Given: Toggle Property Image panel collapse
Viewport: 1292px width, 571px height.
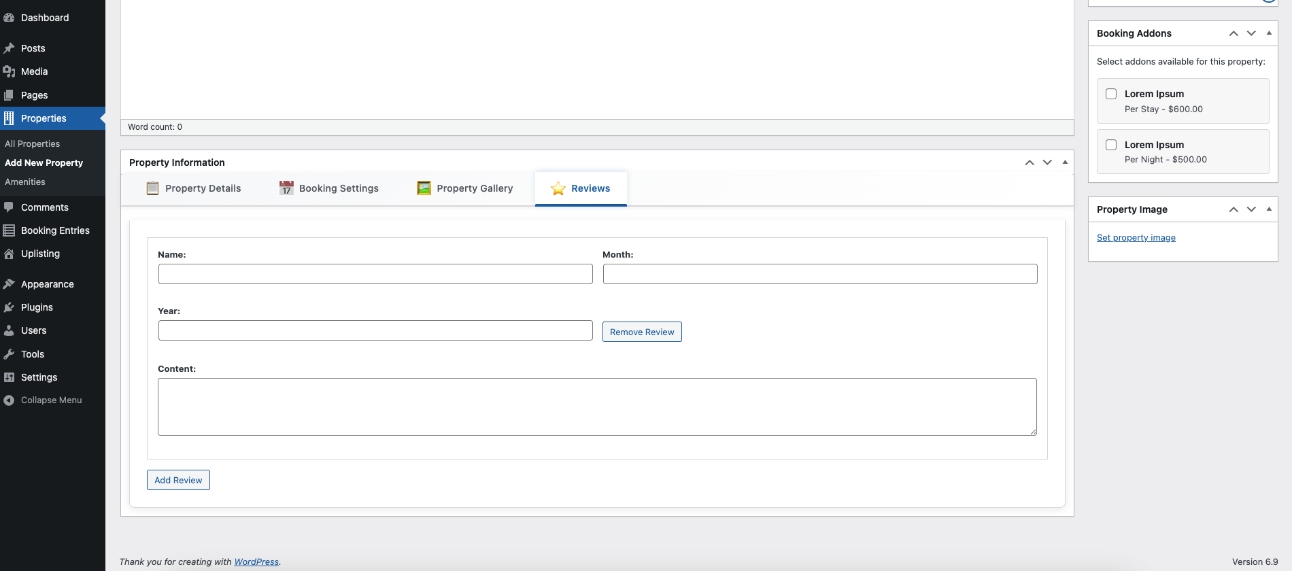Looking at the screenshot, I should coord(1269,209).
